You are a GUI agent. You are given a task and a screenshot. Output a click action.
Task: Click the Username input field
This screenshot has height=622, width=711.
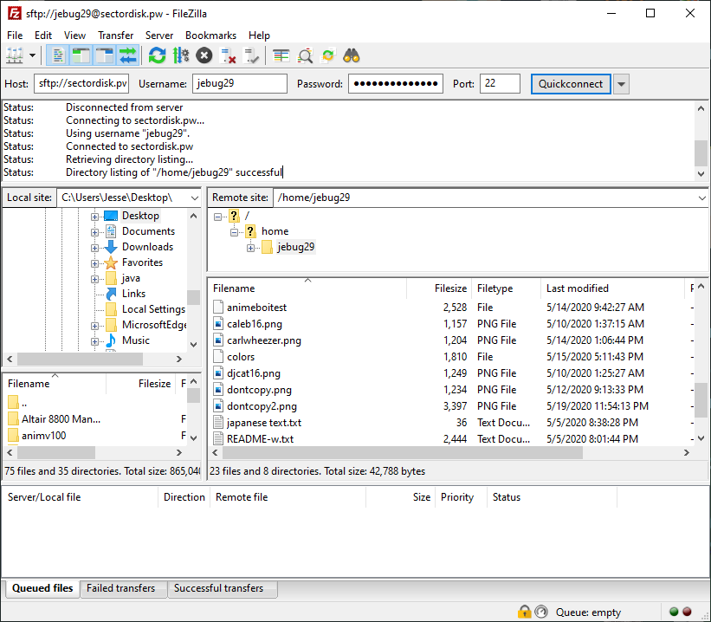[x=239, y=83]
